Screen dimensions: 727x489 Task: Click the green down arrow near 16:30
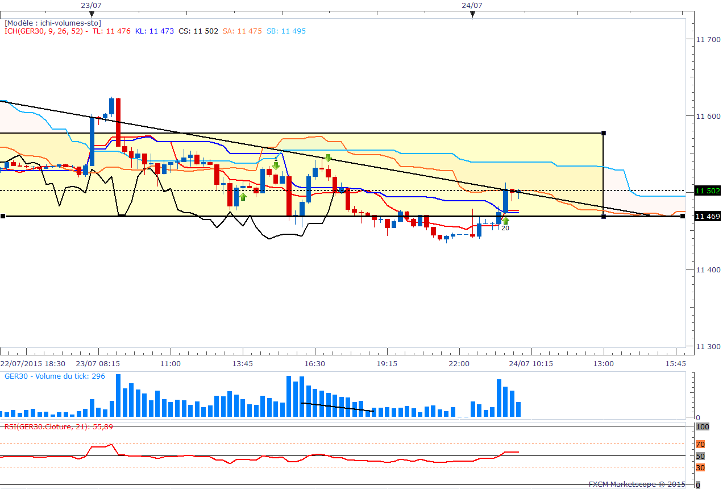tap(328, 158)
